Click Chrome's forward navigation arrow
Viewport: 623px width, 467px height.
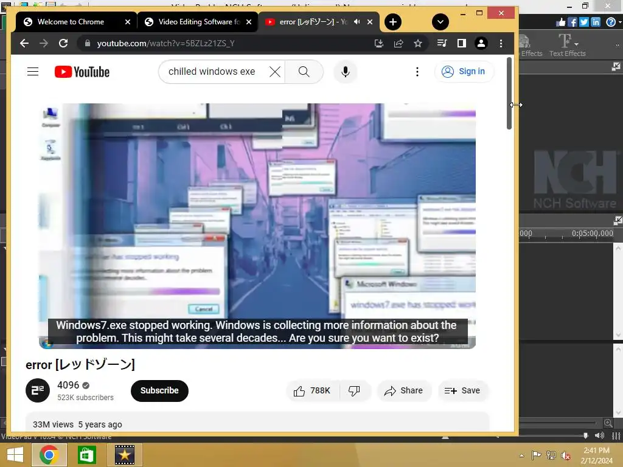click(44, 43)
